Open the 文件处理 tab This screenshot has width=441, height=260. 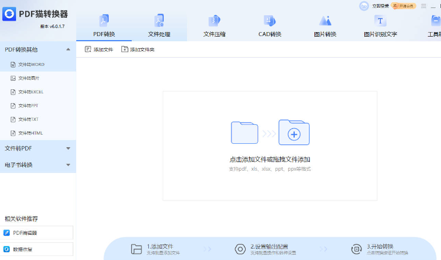point(159,27)
